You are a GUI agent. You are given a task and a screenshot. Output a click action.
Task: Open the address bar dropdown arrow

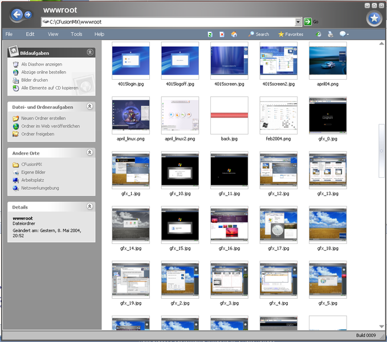(x=298, y=22)
